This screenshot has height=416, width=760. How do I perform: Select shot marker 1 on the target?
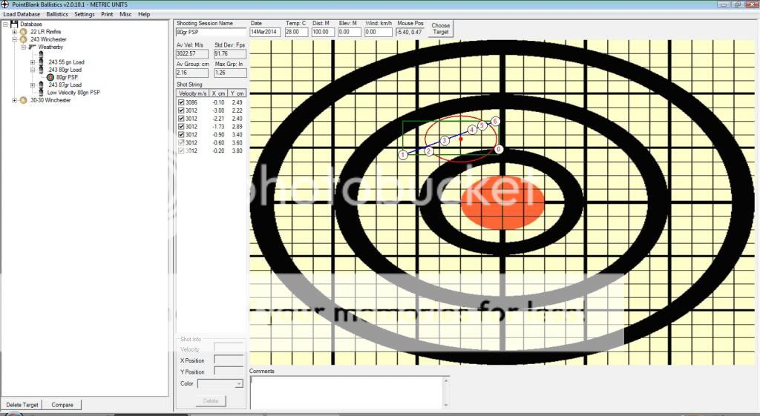point(403,155)
